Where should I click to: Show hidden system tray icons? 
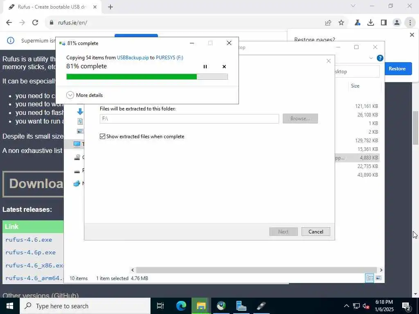point(346,306)
